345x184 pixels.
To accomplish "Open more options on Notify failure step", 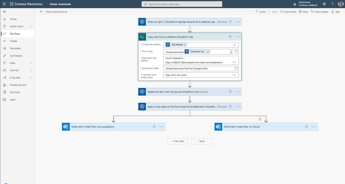I will (314, 127).
